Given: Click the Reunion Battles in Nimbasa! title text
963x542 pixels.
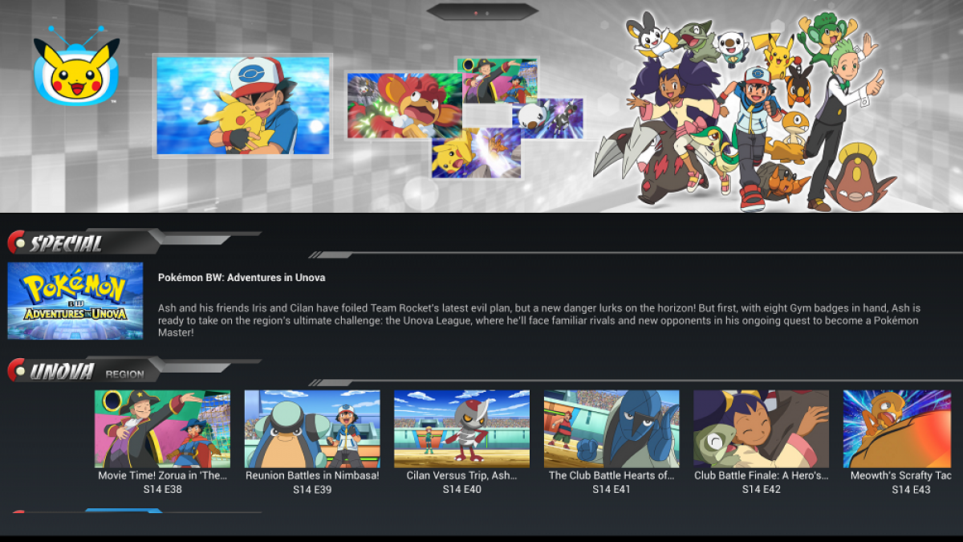Looking at the screenshot, I should (x=312, y=475).
